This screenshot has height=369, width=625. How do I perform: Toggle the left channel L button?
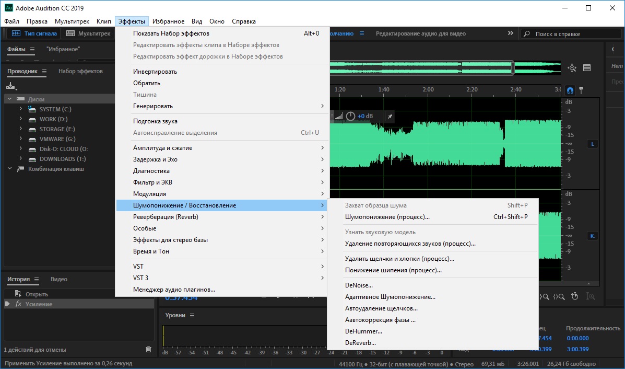(x=593, y=144)
